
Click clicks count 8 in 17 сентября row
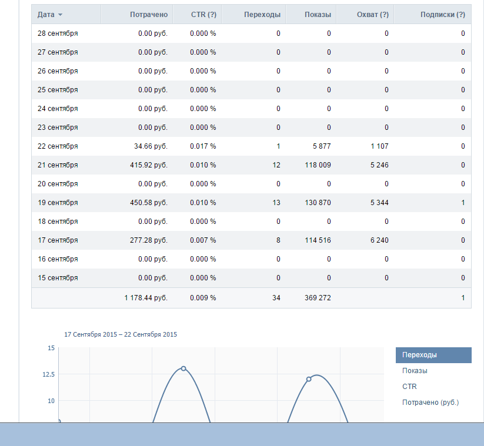[x=278, y=240]
